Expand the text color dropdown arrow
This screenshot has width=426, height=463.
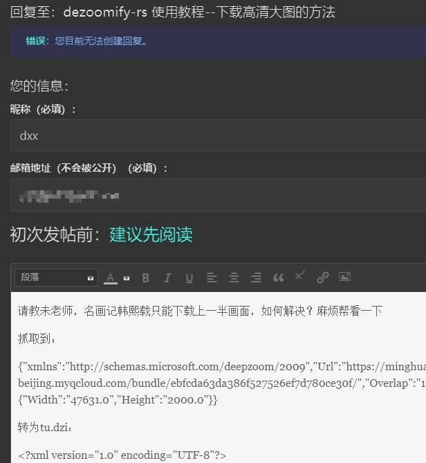click(127, 278)
